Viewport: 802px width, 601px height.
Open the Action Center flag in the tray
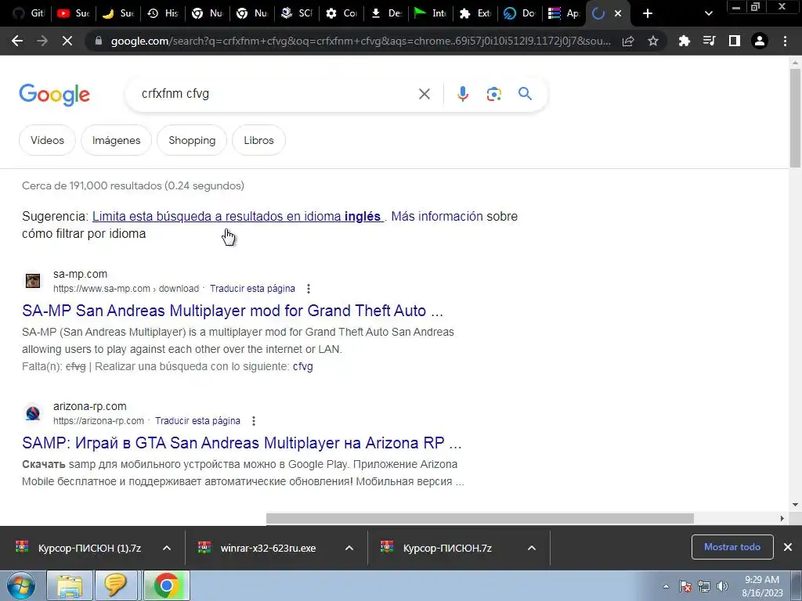click(685, 586)
